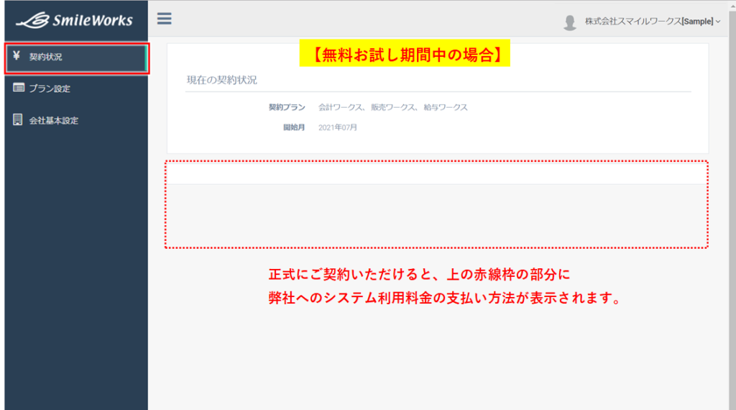Click the 契約プラン label
The width and height of the screenshot is (736, 410).
pos(287,107)
